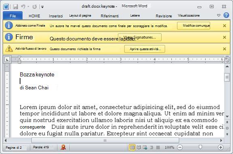
Task: Click the vertical scrollbar up arrow
Action: click(227, 67)
